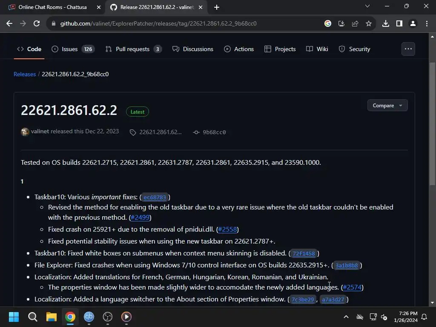Open issue #2499 link
This screenshot has height=327, width=436.
[x=140, y=218]
